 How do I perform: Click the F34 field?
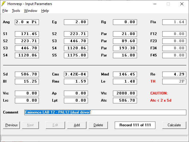click(174, 48)
